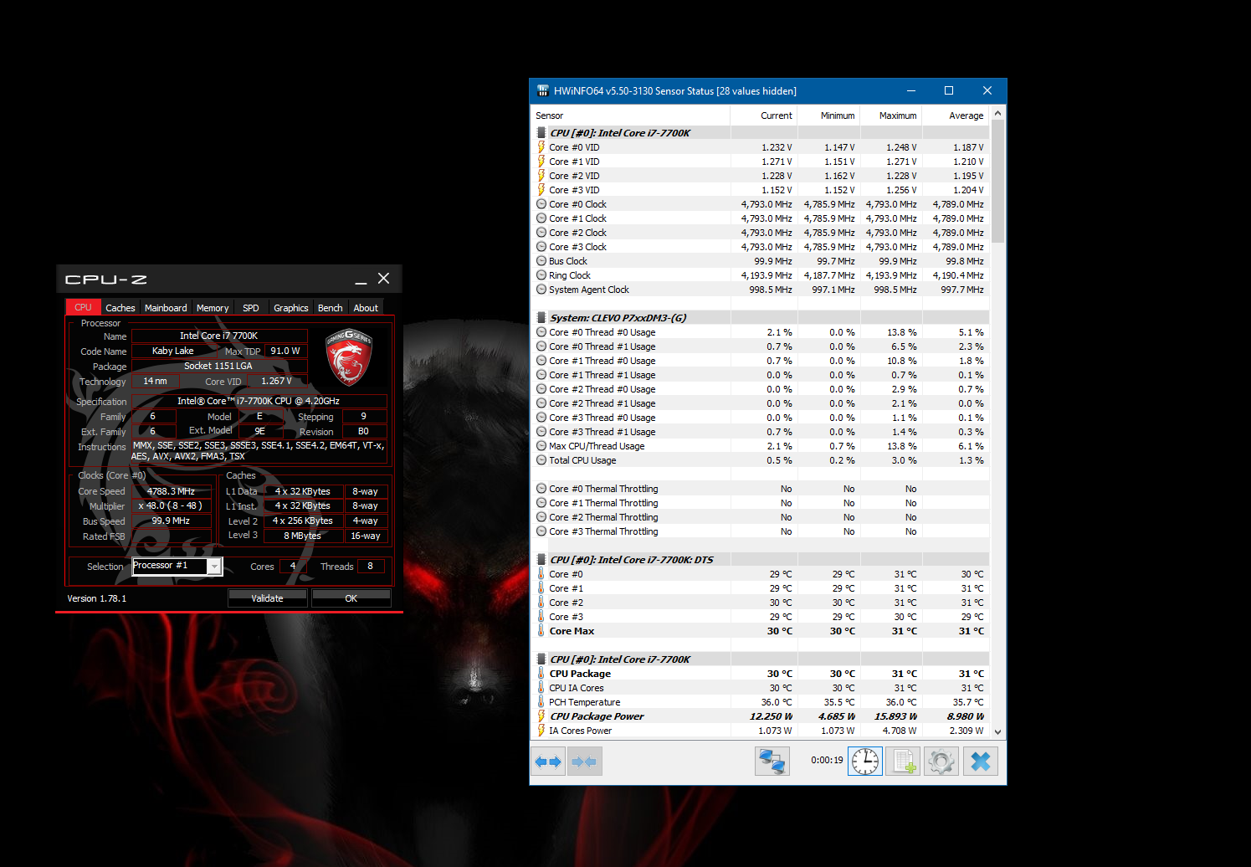Open HWiNFO sensor settings gear icon

pyautogui.click(x=941, y=762)
